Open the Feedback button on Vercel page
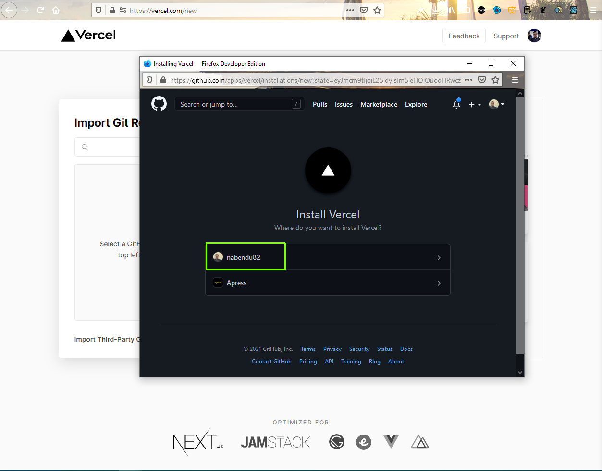The image size is (602, 471). coord(464,36)
